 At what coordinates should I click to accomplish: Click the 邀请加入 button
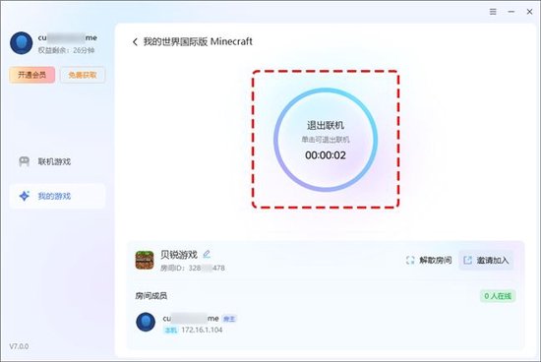coord(486,261)
